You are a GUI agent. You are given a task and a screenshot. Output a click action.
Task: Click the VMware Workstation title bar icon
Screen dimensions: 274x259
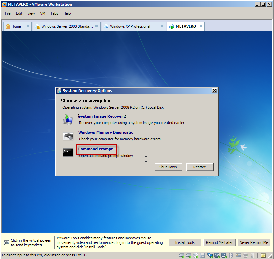click(4, 4)
